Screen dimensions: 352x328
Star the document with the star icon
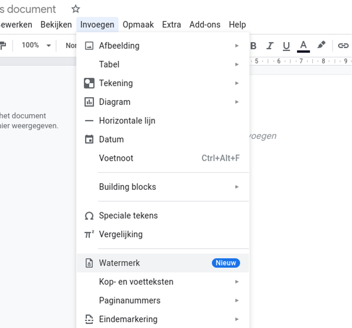point(76,9)
